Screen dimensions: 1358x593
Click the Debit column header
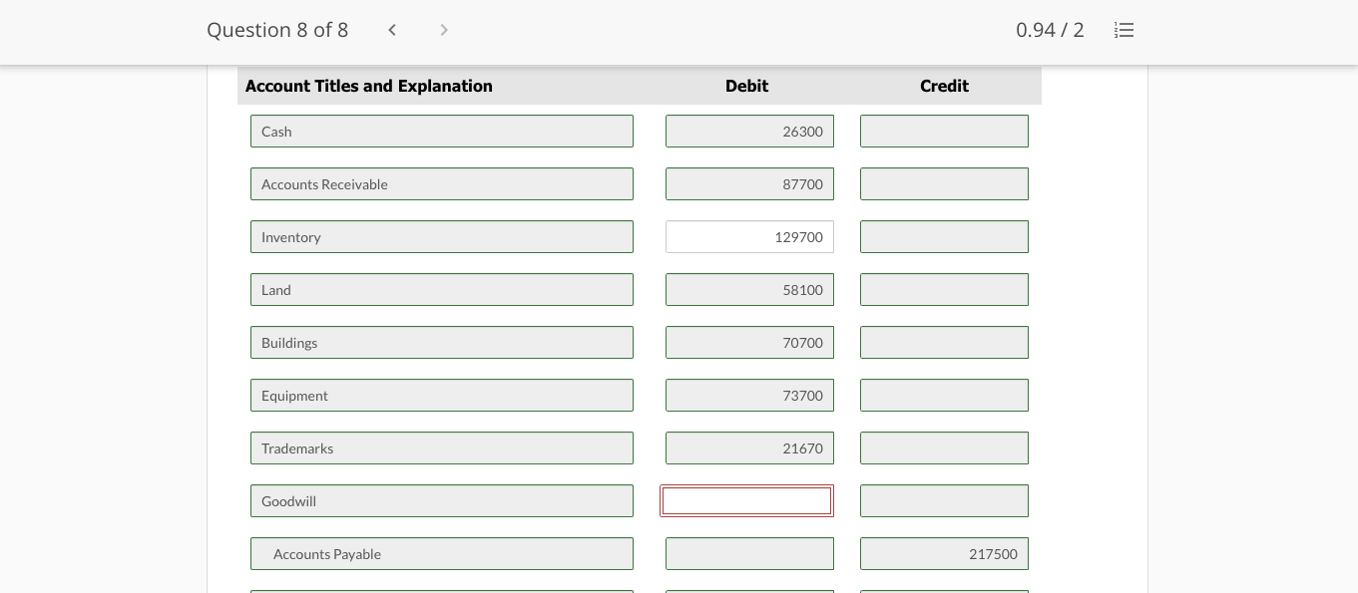pos(746,86)
